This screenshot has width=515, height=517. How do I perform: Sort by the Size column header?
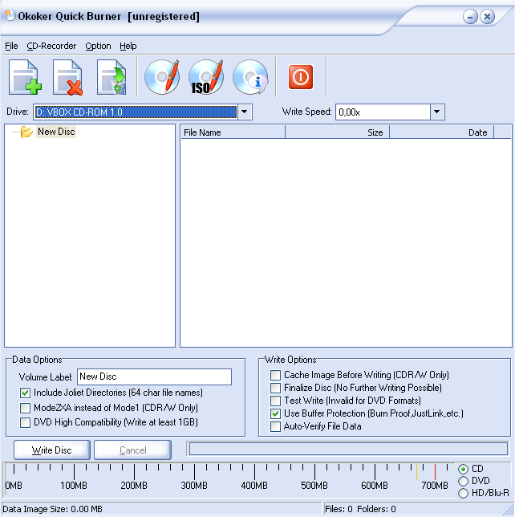338,132
